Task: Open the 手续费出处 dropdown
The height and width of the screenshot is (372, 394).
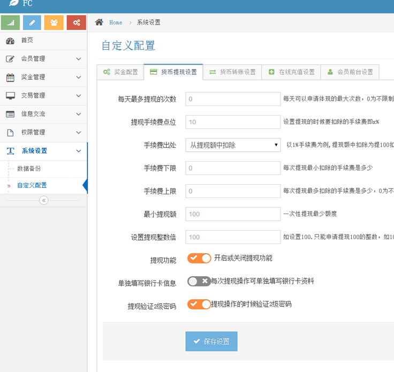Action: click(233, 145)
